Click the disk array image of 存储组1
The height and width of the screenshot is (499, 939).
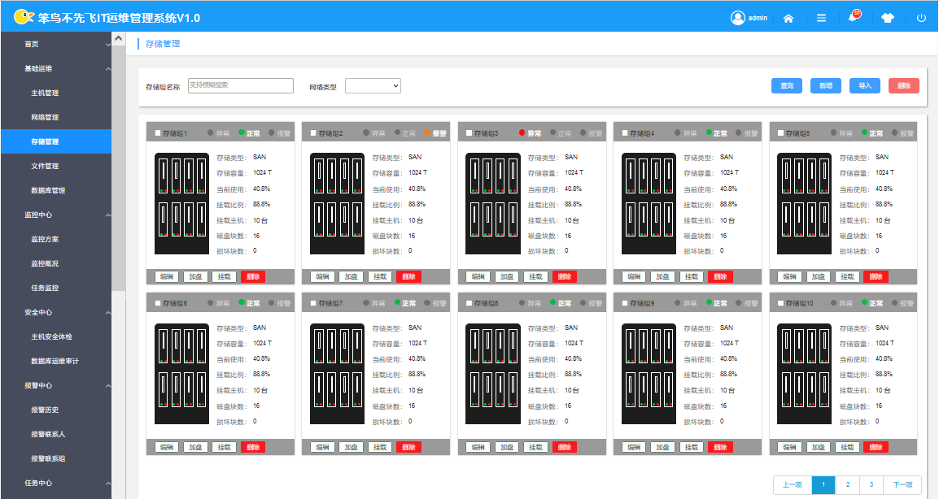point(181,203)
